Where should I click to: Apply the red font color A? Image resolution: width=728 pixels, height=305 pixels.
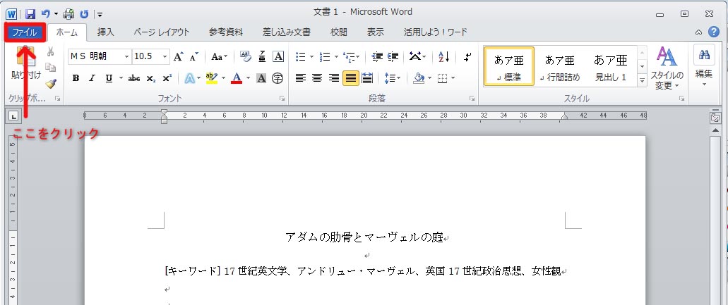click(x=237, y=77)
